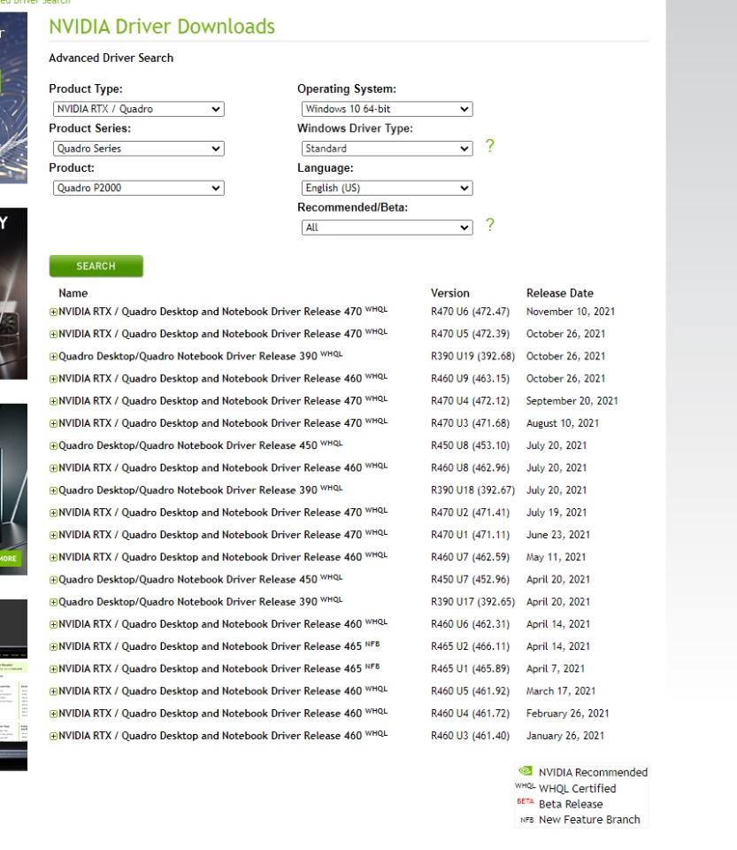The height and width of the screenshot is (850, 737).
Task: Click the green SEARCH button
Action: pyautogui.click(x=96, y=267)
